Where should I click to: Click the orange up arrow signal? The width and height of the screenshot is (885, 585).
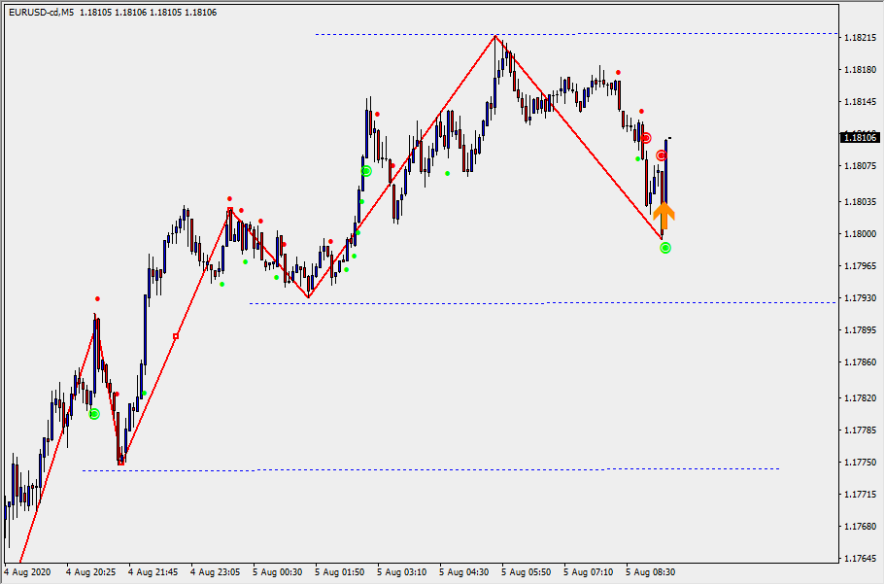[664, 215]
